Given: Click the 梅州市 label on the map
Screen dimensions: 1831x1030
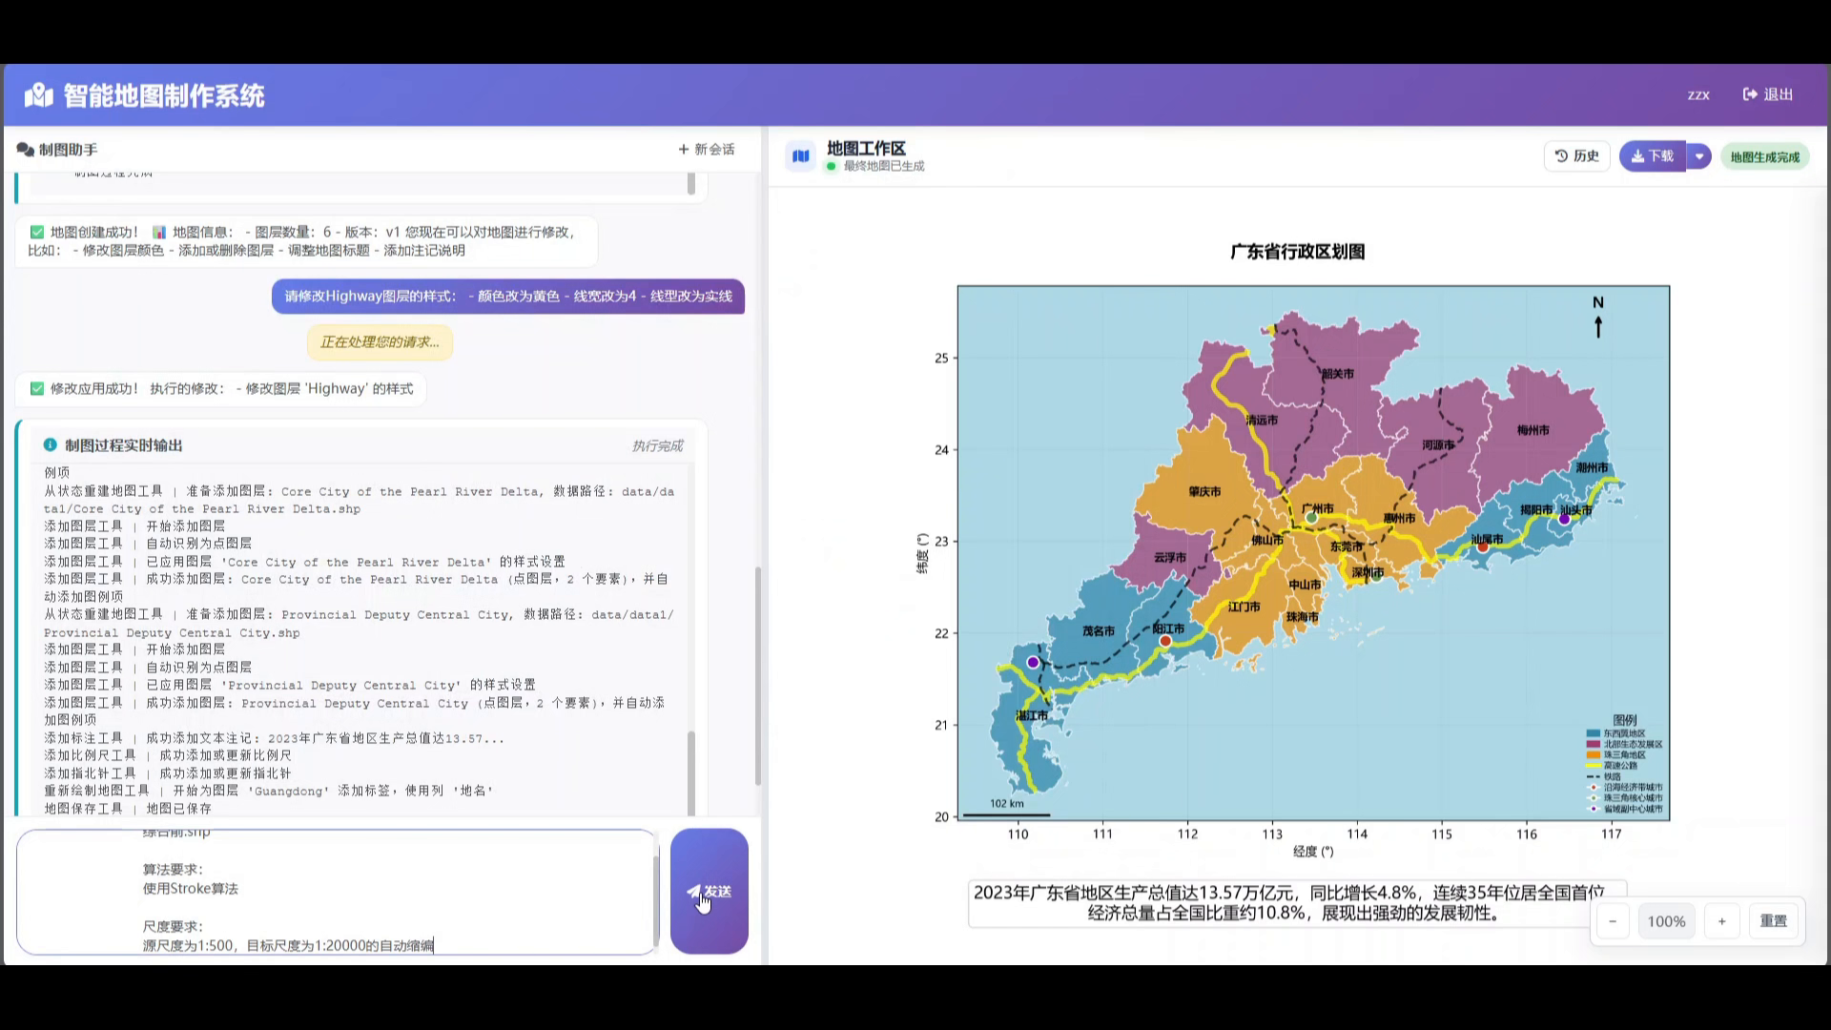Looking at the screenshot, I should pos(1533,430).
